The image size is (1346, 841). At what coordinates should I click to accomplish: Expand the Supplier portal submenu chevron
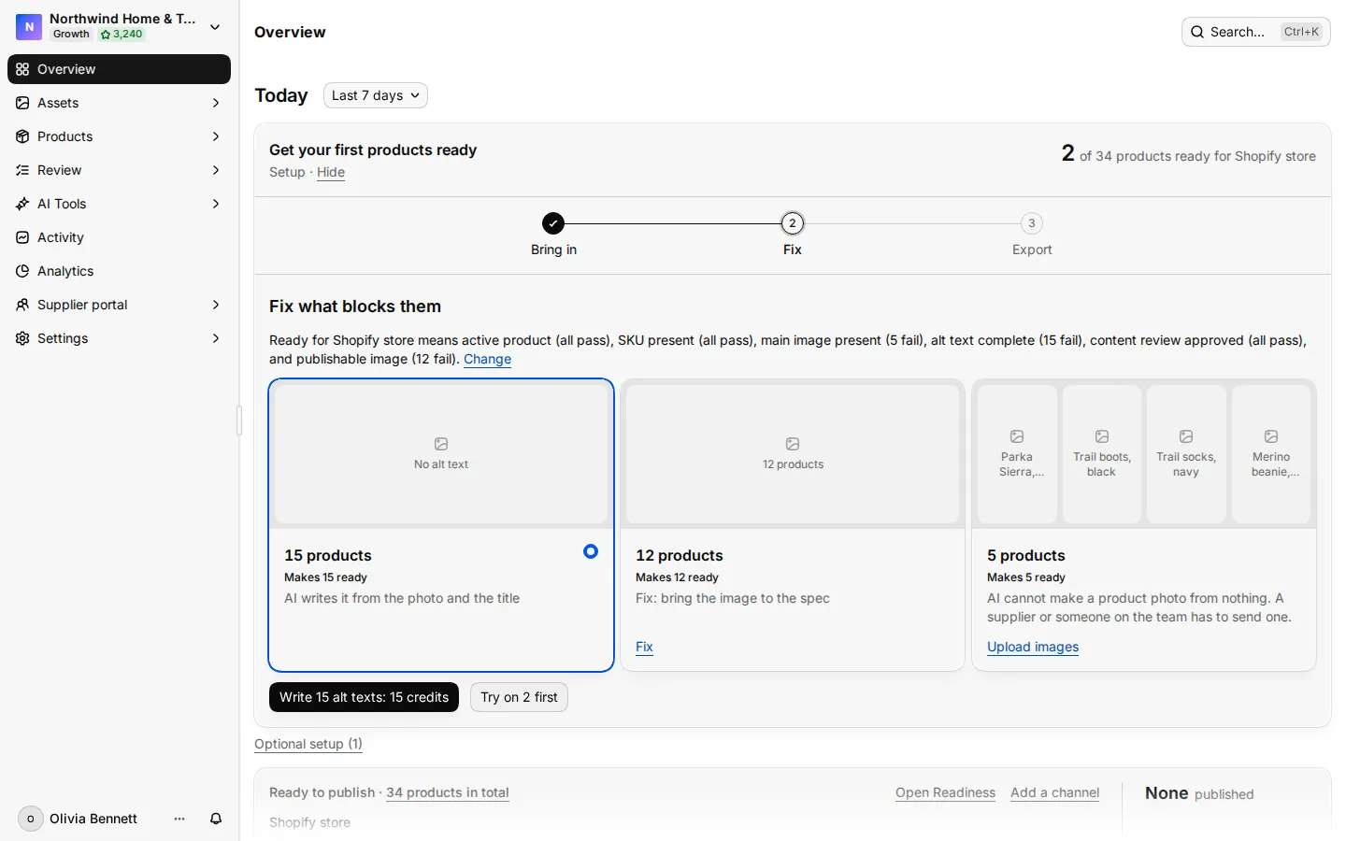tap(216, 305)
